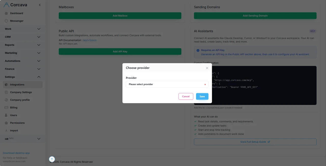Click Save in Choose provider dialog
Viewport: 326px width, 166px height.
click(x=202, y=96)
